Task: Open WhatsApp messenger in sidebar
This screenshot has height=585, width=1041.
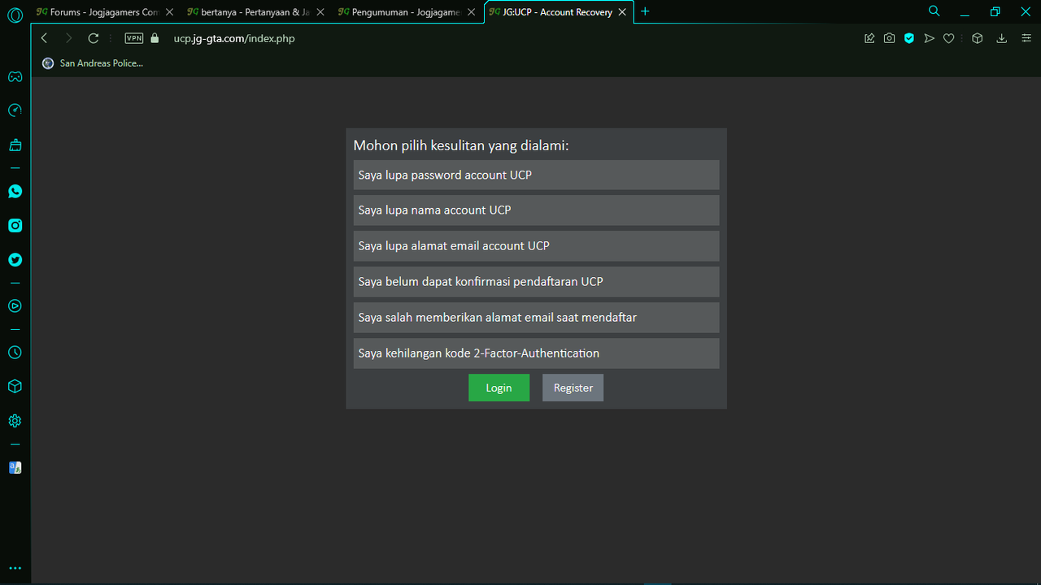Action: coord(15,192)
